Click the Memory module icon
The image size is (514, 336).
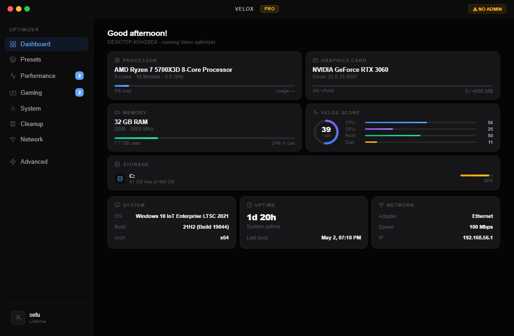coord(117,112)
